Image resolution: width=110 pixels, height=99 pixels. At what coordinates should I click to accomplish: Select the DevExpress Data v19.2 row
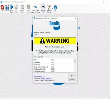click(x=54, y=69)
